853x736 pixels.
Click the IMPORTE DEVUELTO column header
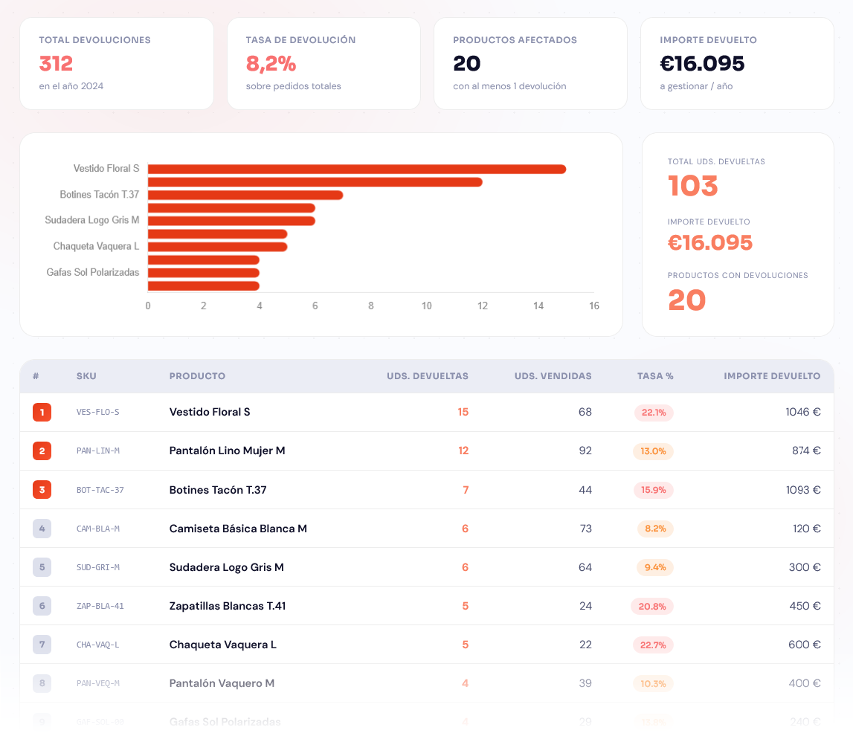point(772,376)
